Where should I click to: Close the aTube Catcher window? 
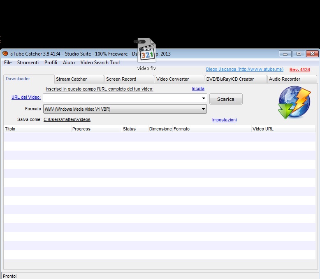[x=312, y=54]
